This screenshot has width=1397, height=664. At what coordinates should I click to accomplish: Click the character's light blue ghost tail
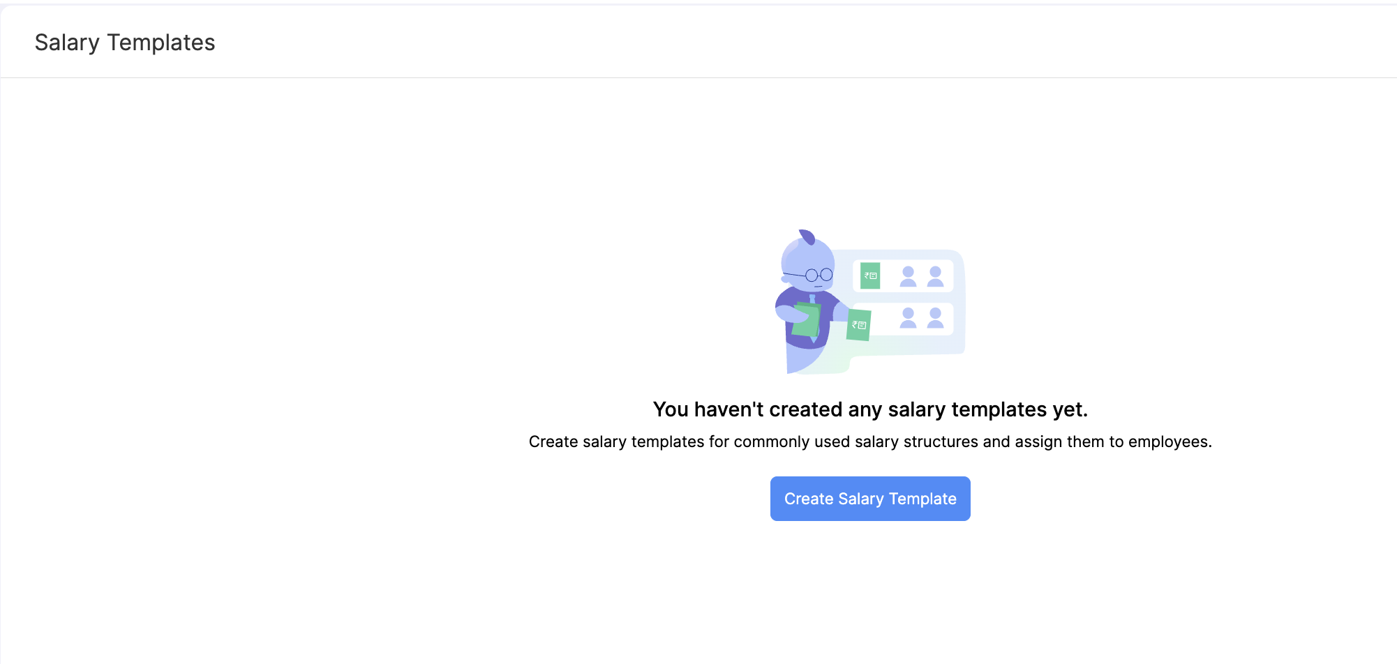point(800,359)
